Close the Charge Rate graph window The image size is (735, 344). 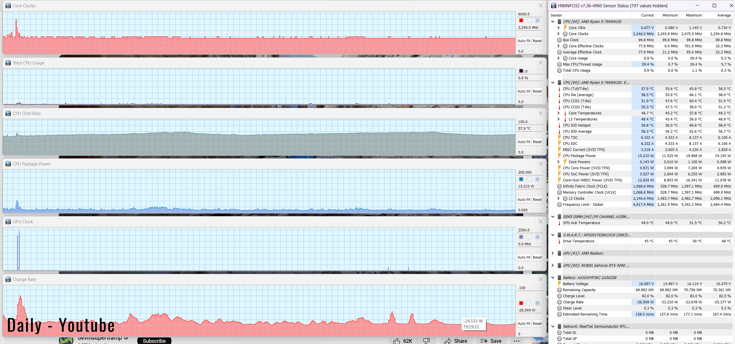coord(541,279)
